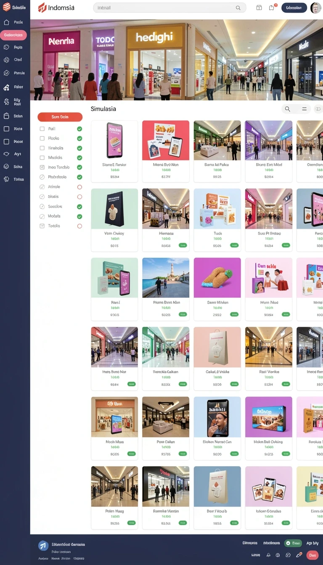Open the 'Sano Welan' purple food thumbnail

click(217, 278)
